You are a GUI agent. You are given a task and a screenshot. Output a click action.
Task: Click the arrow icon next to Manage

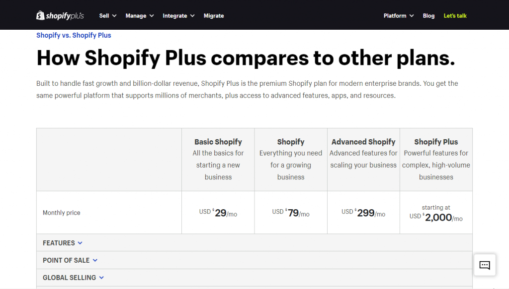(x=153, y=15)
